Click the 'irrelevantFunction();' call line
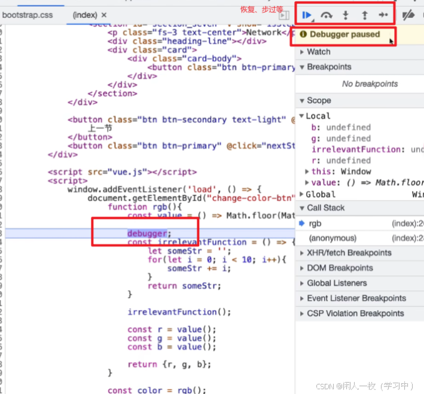424x394 pixels. click(x=179, y=312)
